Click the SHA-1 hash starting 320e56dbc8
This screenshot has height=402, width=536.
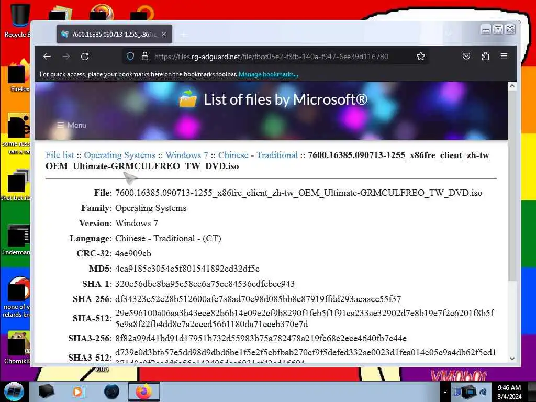pyautogui.click(x=205, y=284)
